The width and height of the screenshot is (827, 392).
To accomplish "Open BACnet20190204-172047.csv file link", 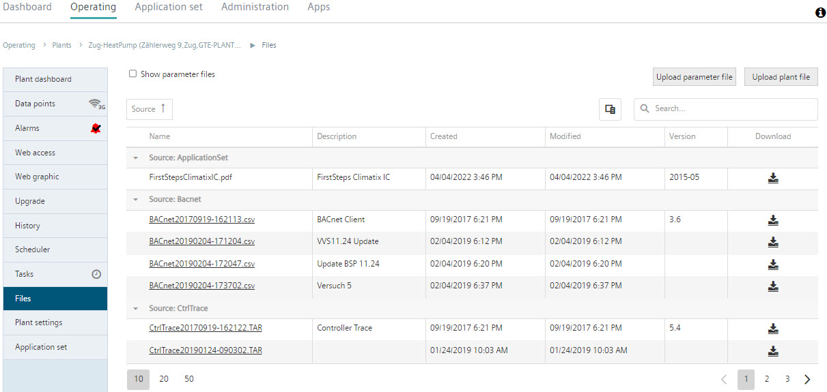I will pyautogui.click(x=202, y=264).
